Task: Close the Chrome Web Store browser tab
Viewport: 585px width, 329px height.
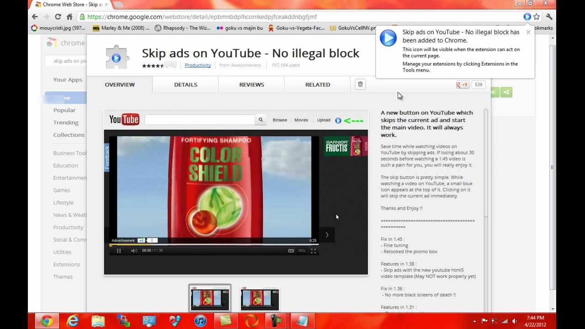Action: tap(106, 5)
